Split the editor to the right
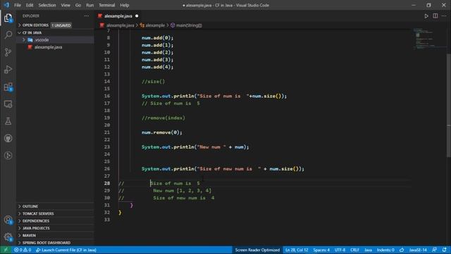The width and height of the screenshot is (451, 254). point(435,16)
